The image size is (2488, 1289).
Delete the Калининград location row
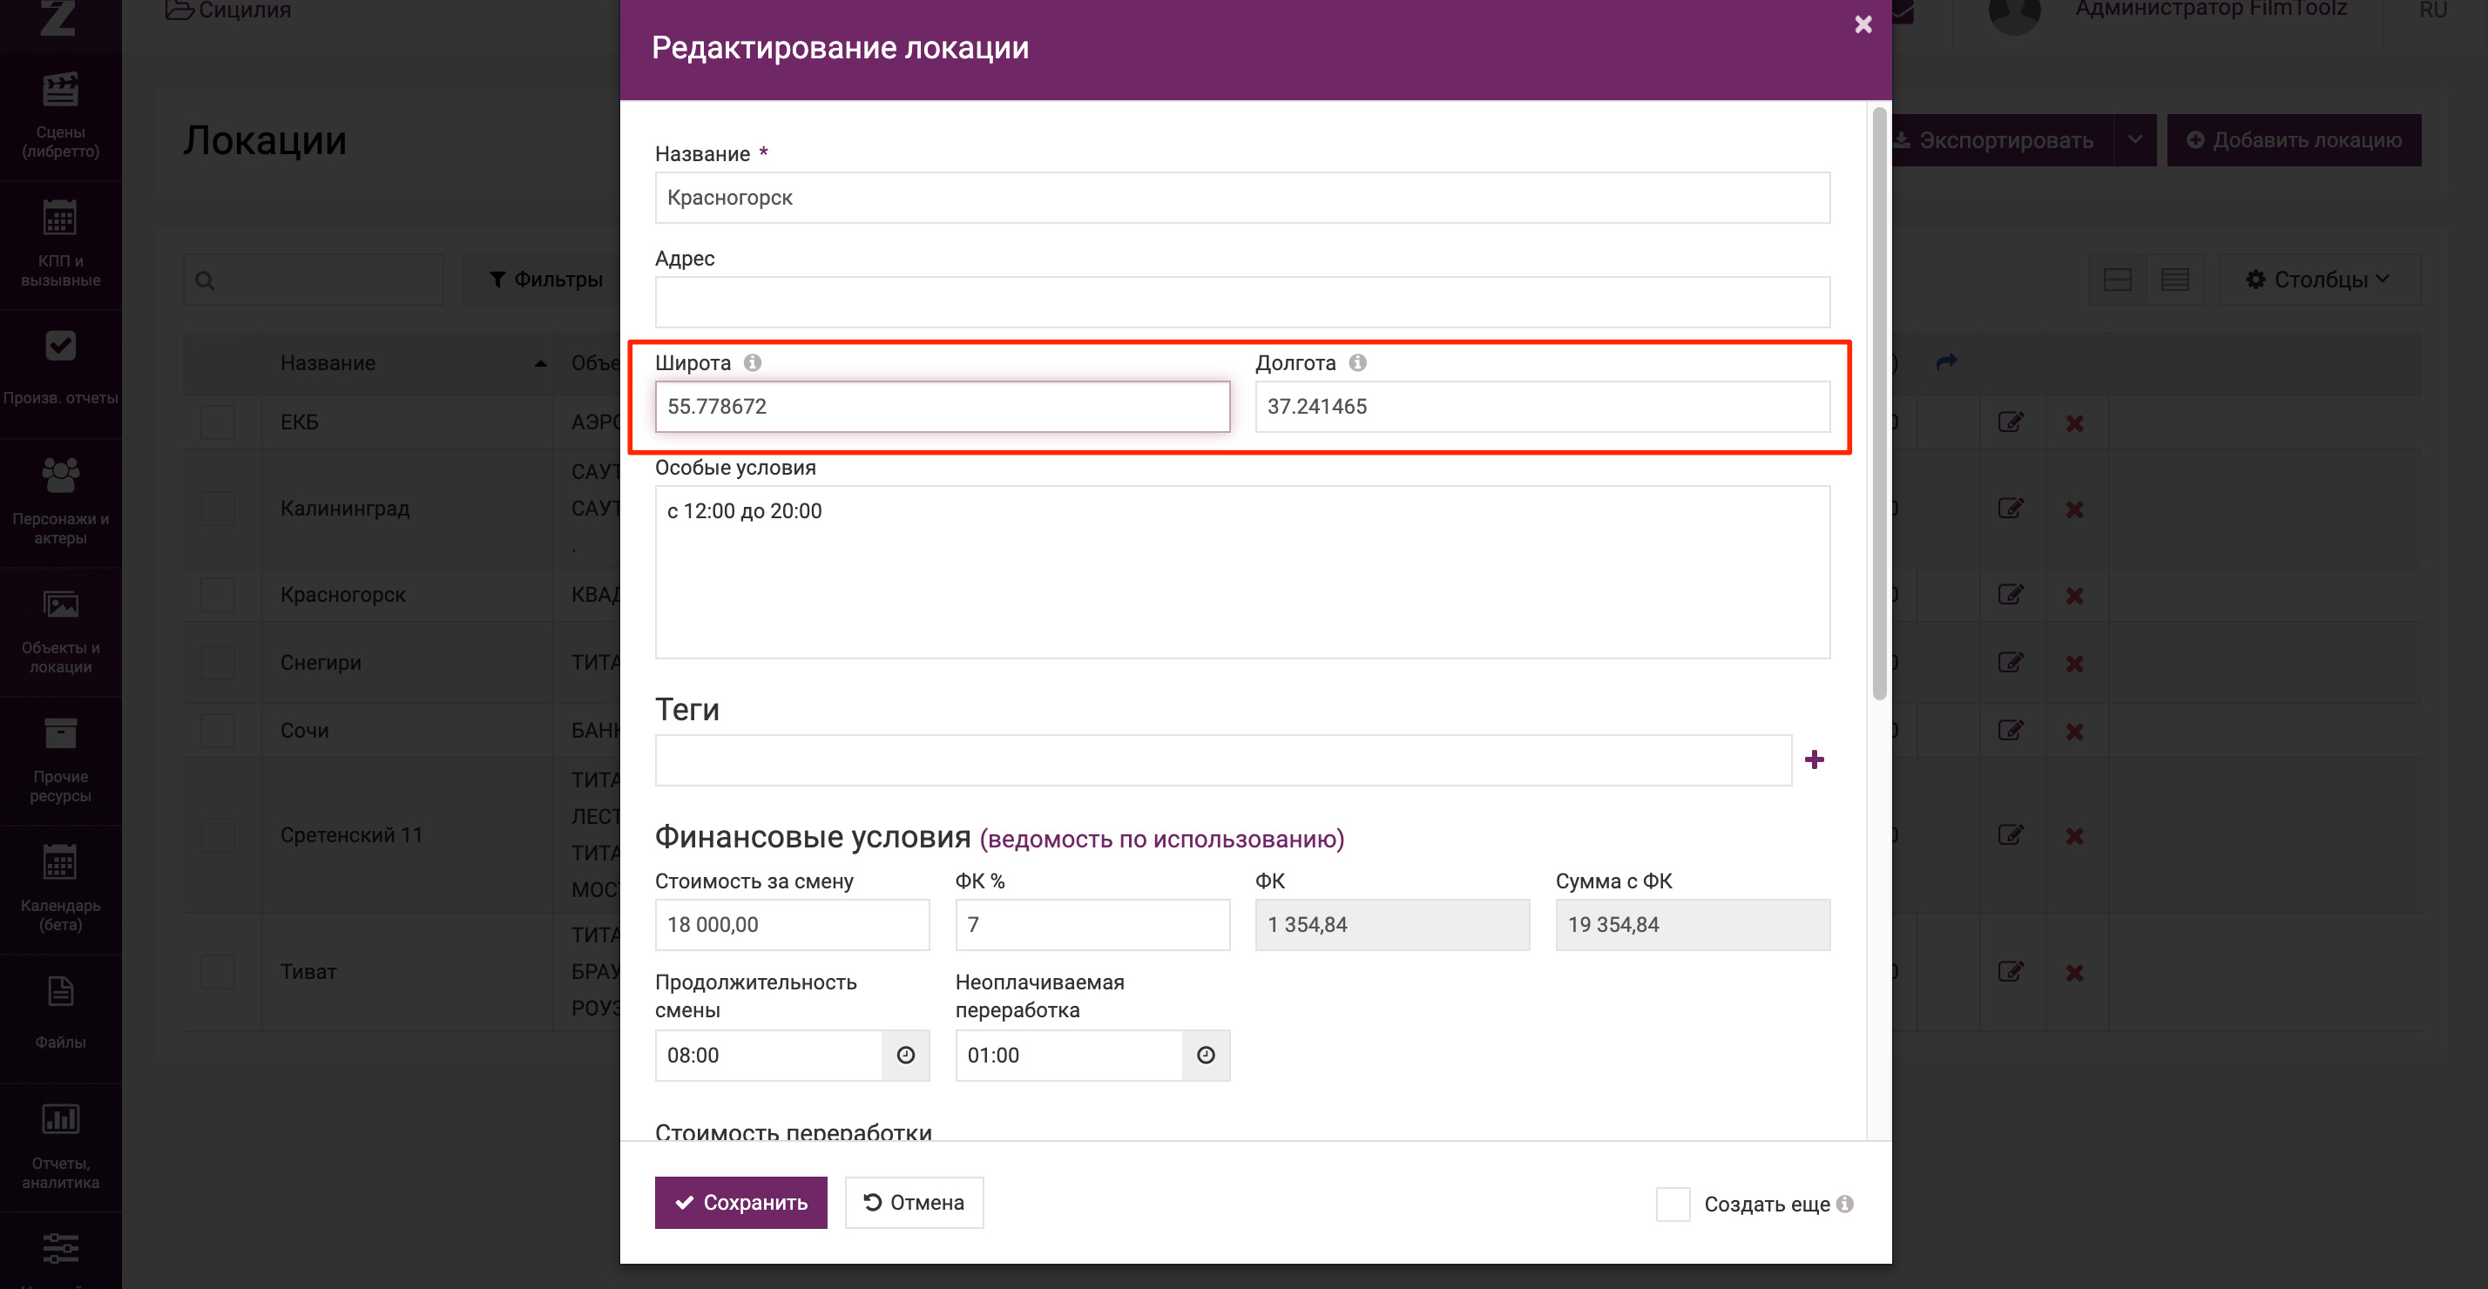click(2074, 509)
